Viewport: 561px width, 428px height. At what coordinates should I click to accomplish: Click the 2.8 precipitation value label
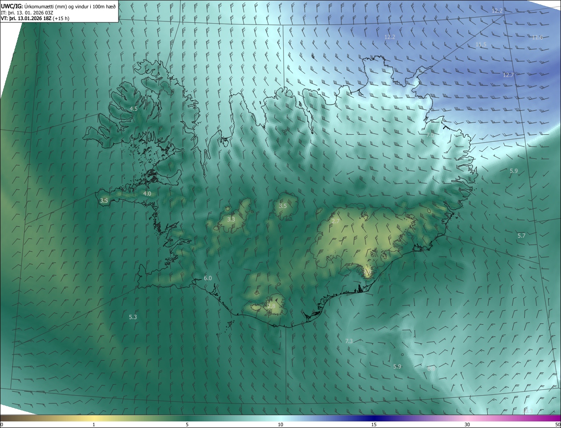(271, 306)
